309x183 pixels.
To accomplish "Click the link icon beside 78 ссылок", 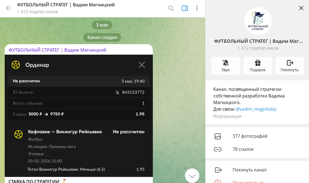I will 218,149.
